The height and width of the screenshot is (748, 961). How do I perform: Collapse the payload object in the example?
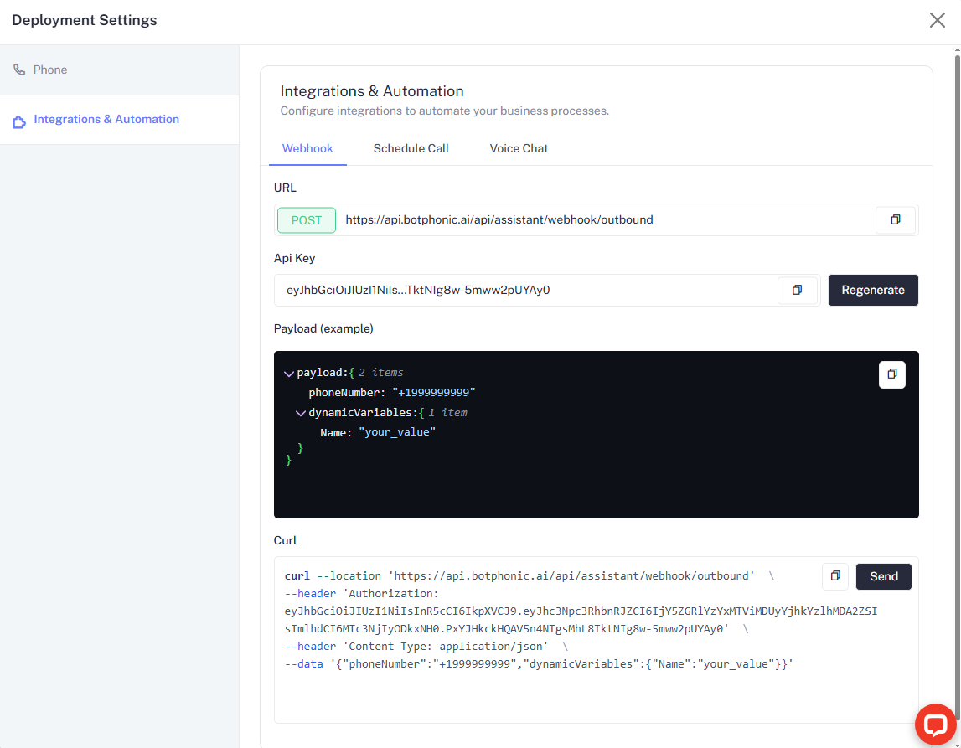pos(289,373)
